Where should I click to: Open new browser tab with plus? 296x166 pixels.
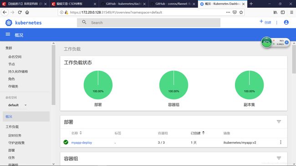(x=251, y=4)
